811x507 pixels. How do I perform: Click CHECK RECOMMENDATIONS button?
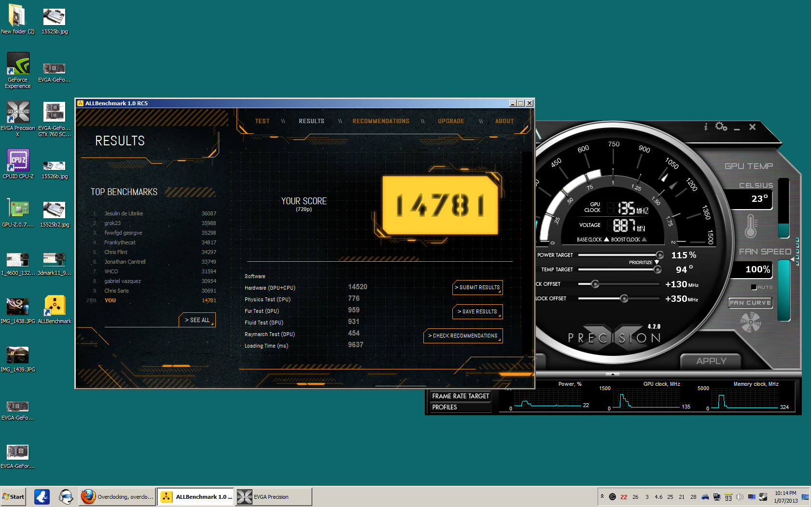pyautogui.click(x=463, y=336)
